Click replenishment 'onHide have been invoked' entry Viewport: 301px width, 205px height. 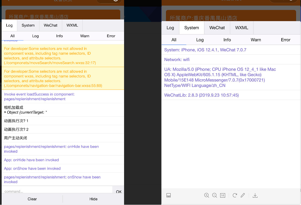[x=63, y=149]
